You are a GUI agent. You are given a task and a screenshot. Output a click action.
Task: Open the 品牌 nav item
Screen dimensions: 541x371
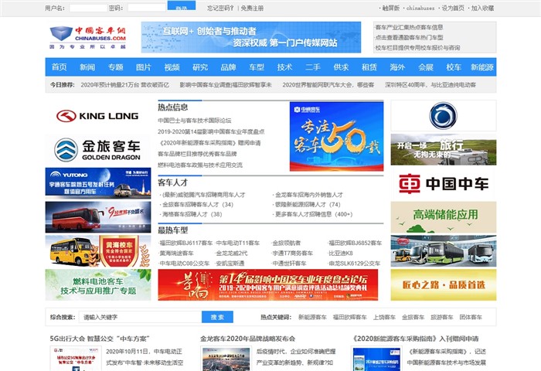tap(229, 67)
